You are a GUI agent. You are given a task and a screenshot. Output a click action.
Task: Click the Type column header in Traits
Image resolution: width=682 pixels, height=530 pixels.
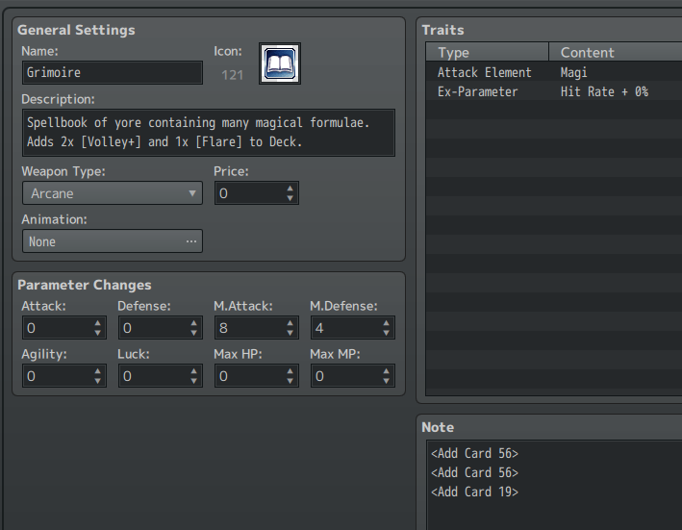click(x=487, y=52)
